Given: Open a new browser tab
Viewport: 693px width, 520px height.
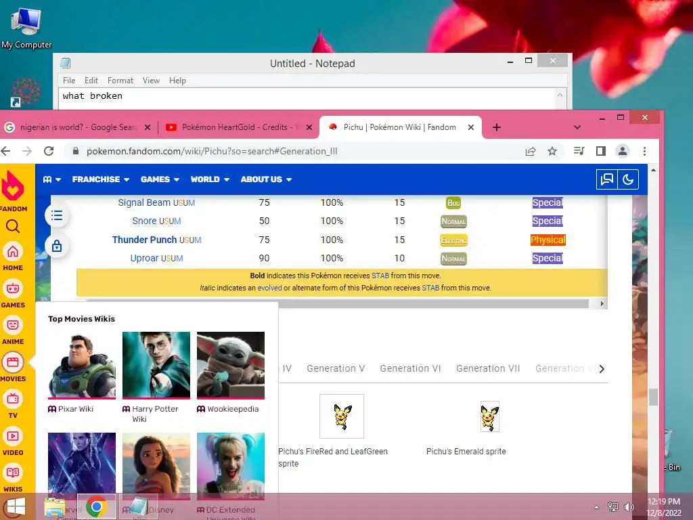Looking at the screenshot, I should 497,127.
